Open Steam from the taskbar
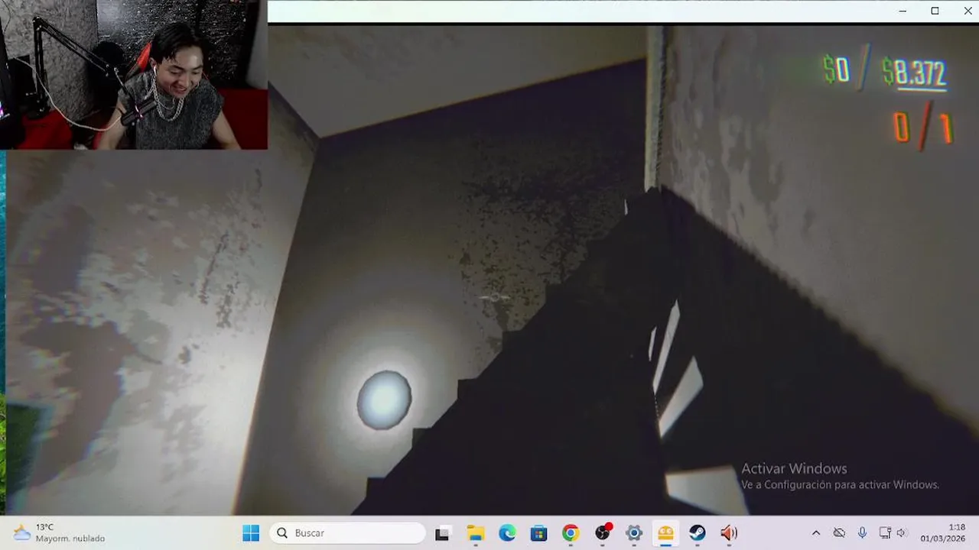This screenshot has width=979, height=550. click(698, 533)
